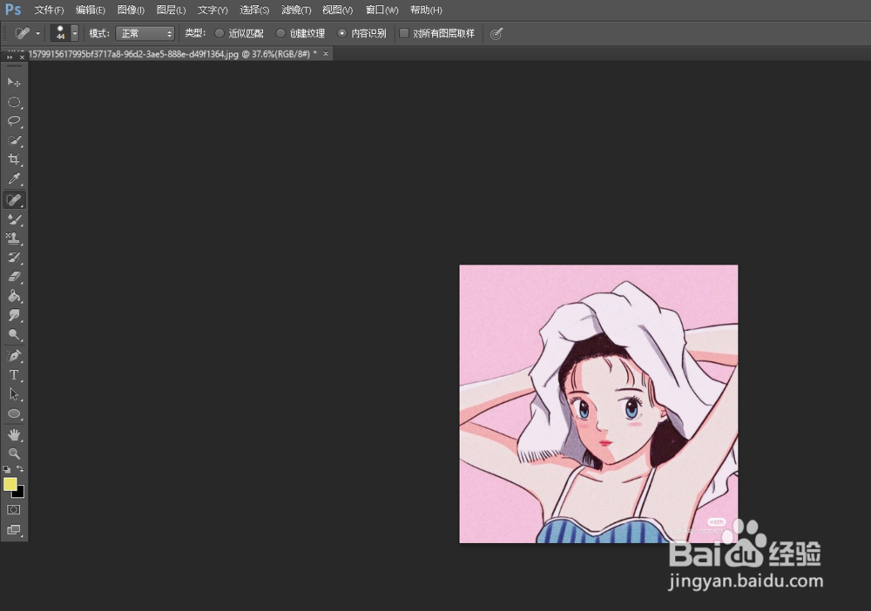
Task: Click the tablet pressure size icon
Action: [496, 34]
